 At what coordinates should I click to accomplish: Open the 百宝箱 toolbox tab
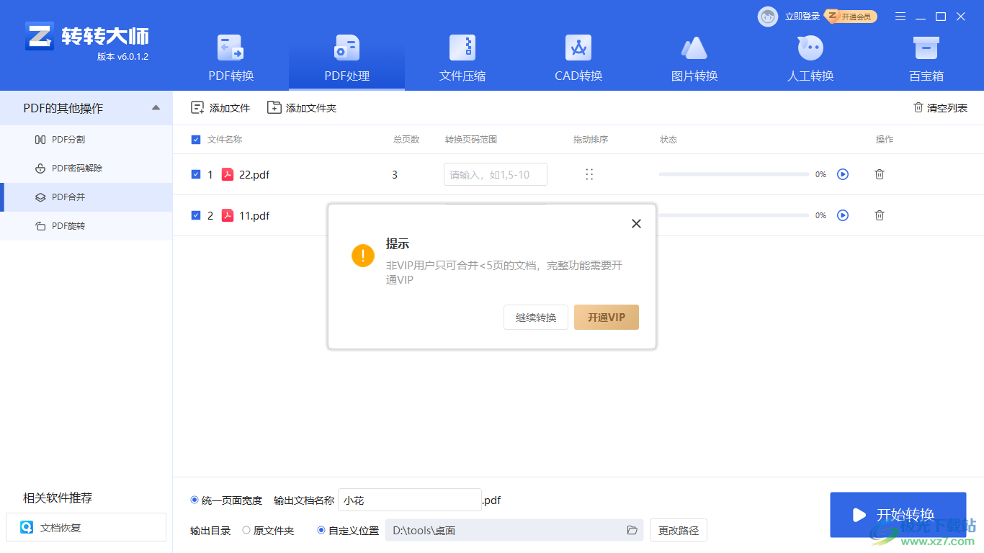[926, 59]
